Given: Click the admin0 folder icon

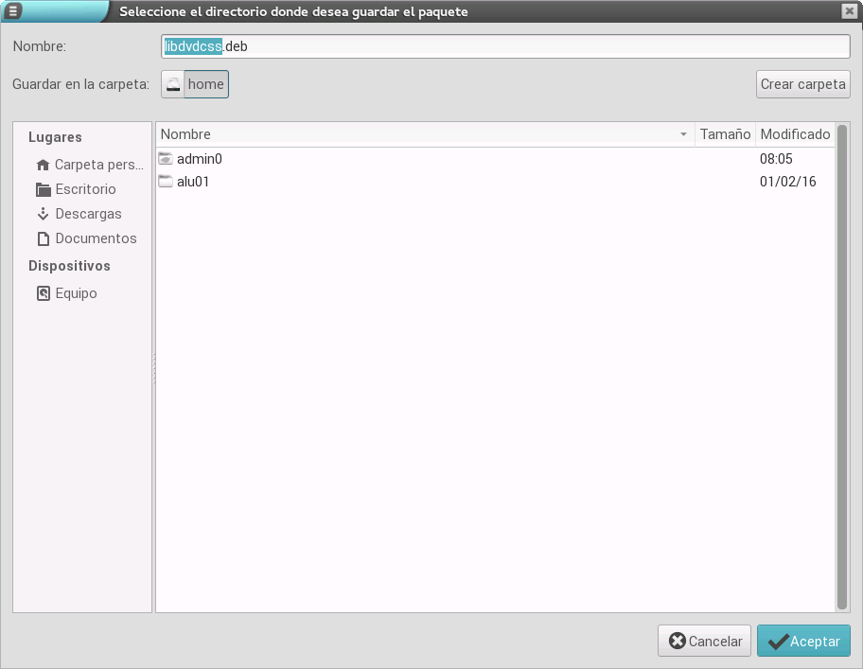Looking at the screenshot, I should (166, 159).
